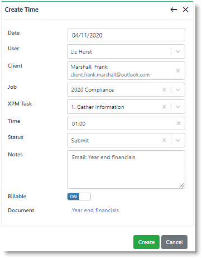
Task: Click the Document label
Action: click(21, 211)
